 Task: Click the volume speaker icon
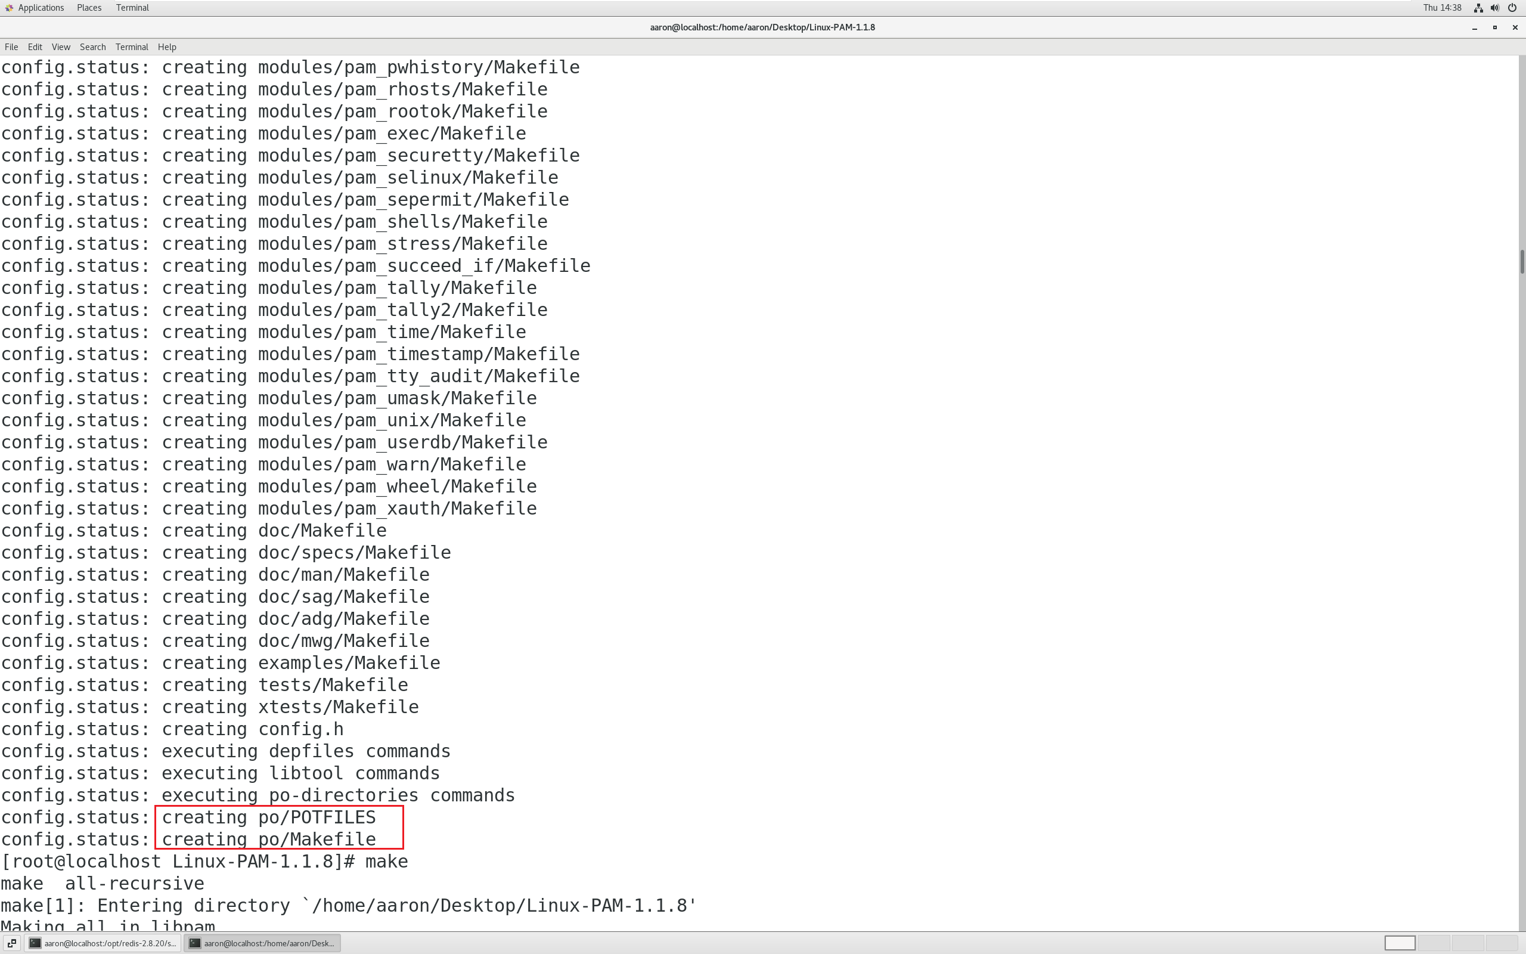click(x=1495, y=8)
